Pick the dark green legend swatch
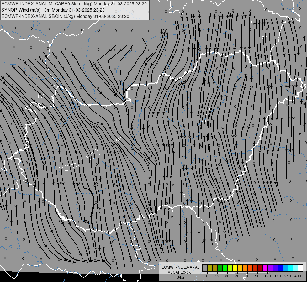Viewport: 307px width, 282px height. coord(220,268)
